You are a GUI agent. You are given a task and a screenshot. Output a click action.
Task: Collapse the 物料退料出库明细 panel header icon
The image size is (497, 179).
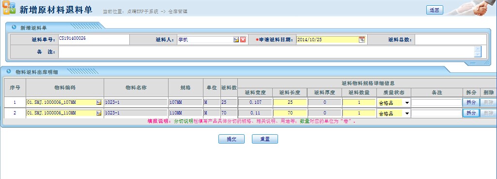pyautogui.click(x=9, y=71)
